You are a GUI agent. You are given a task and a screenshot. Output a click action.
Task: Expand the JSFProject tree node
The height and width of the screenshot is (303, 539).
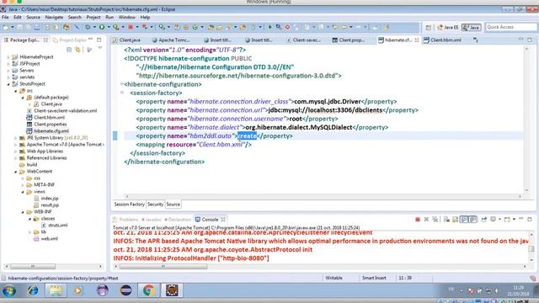click(x=8, y=64)
